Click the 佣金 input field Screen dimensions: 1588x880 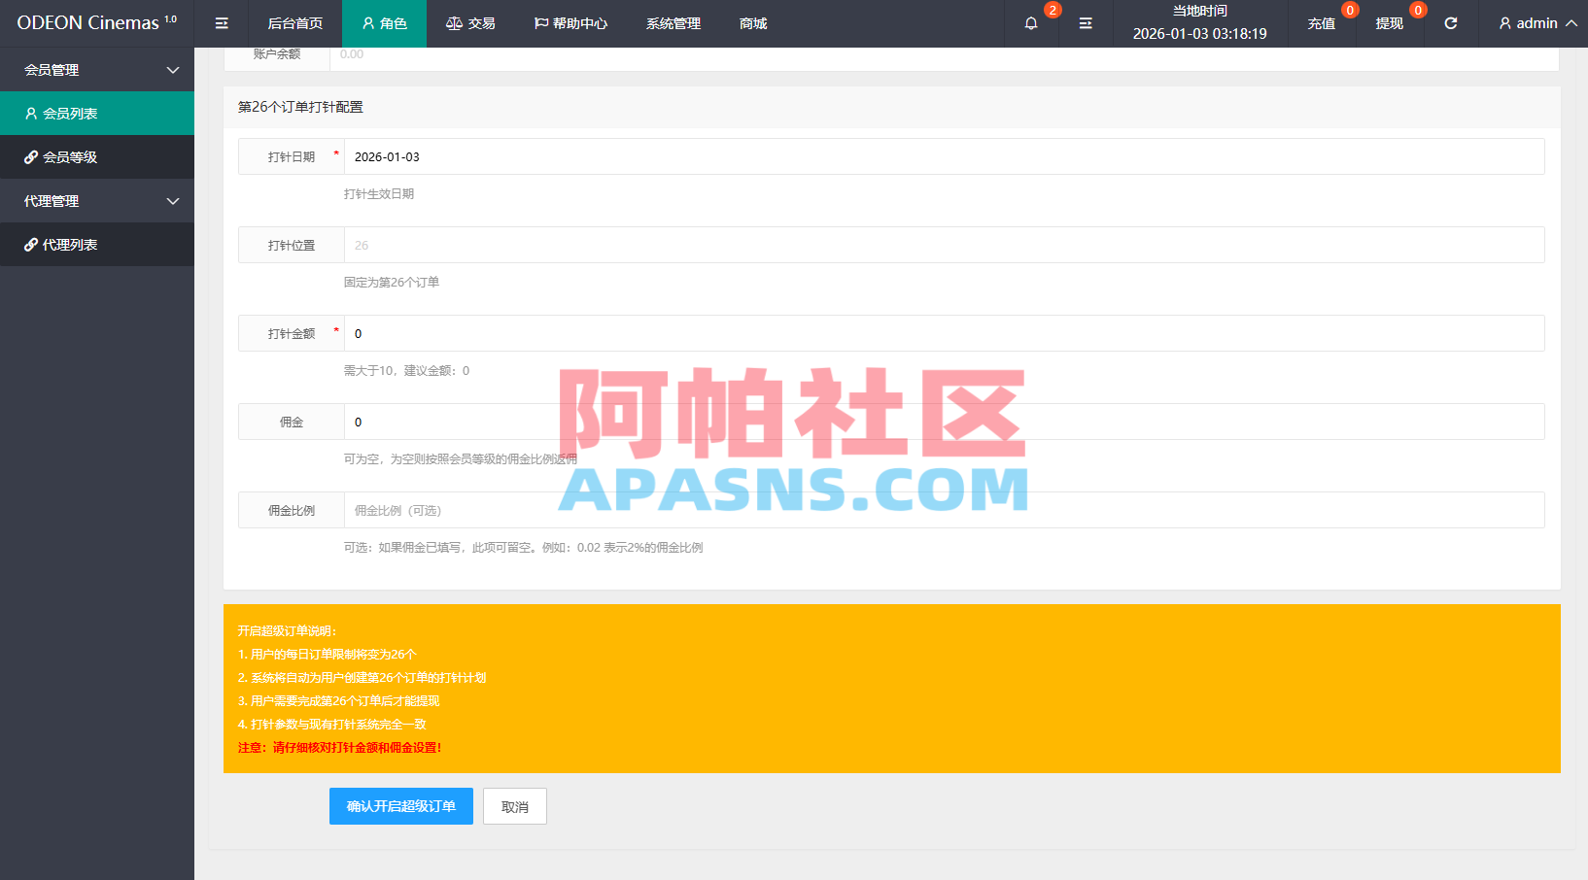pyautogui.click(x=945, y=422)
